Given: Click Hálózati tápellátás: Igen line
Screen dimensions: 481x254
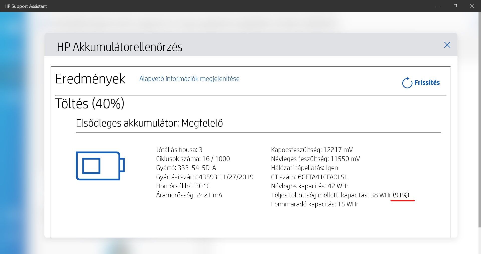Looking at the screenshot, I should pyautogui.click(x=304, y=168).
